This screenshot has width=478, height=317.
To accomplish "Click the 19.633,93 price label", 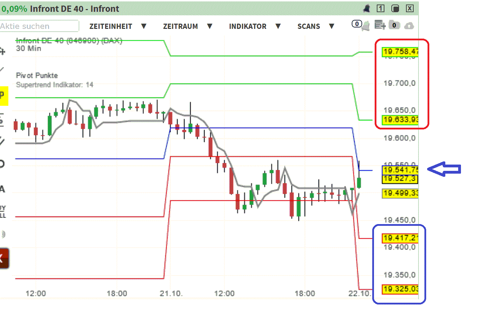I will click(400, 120).
